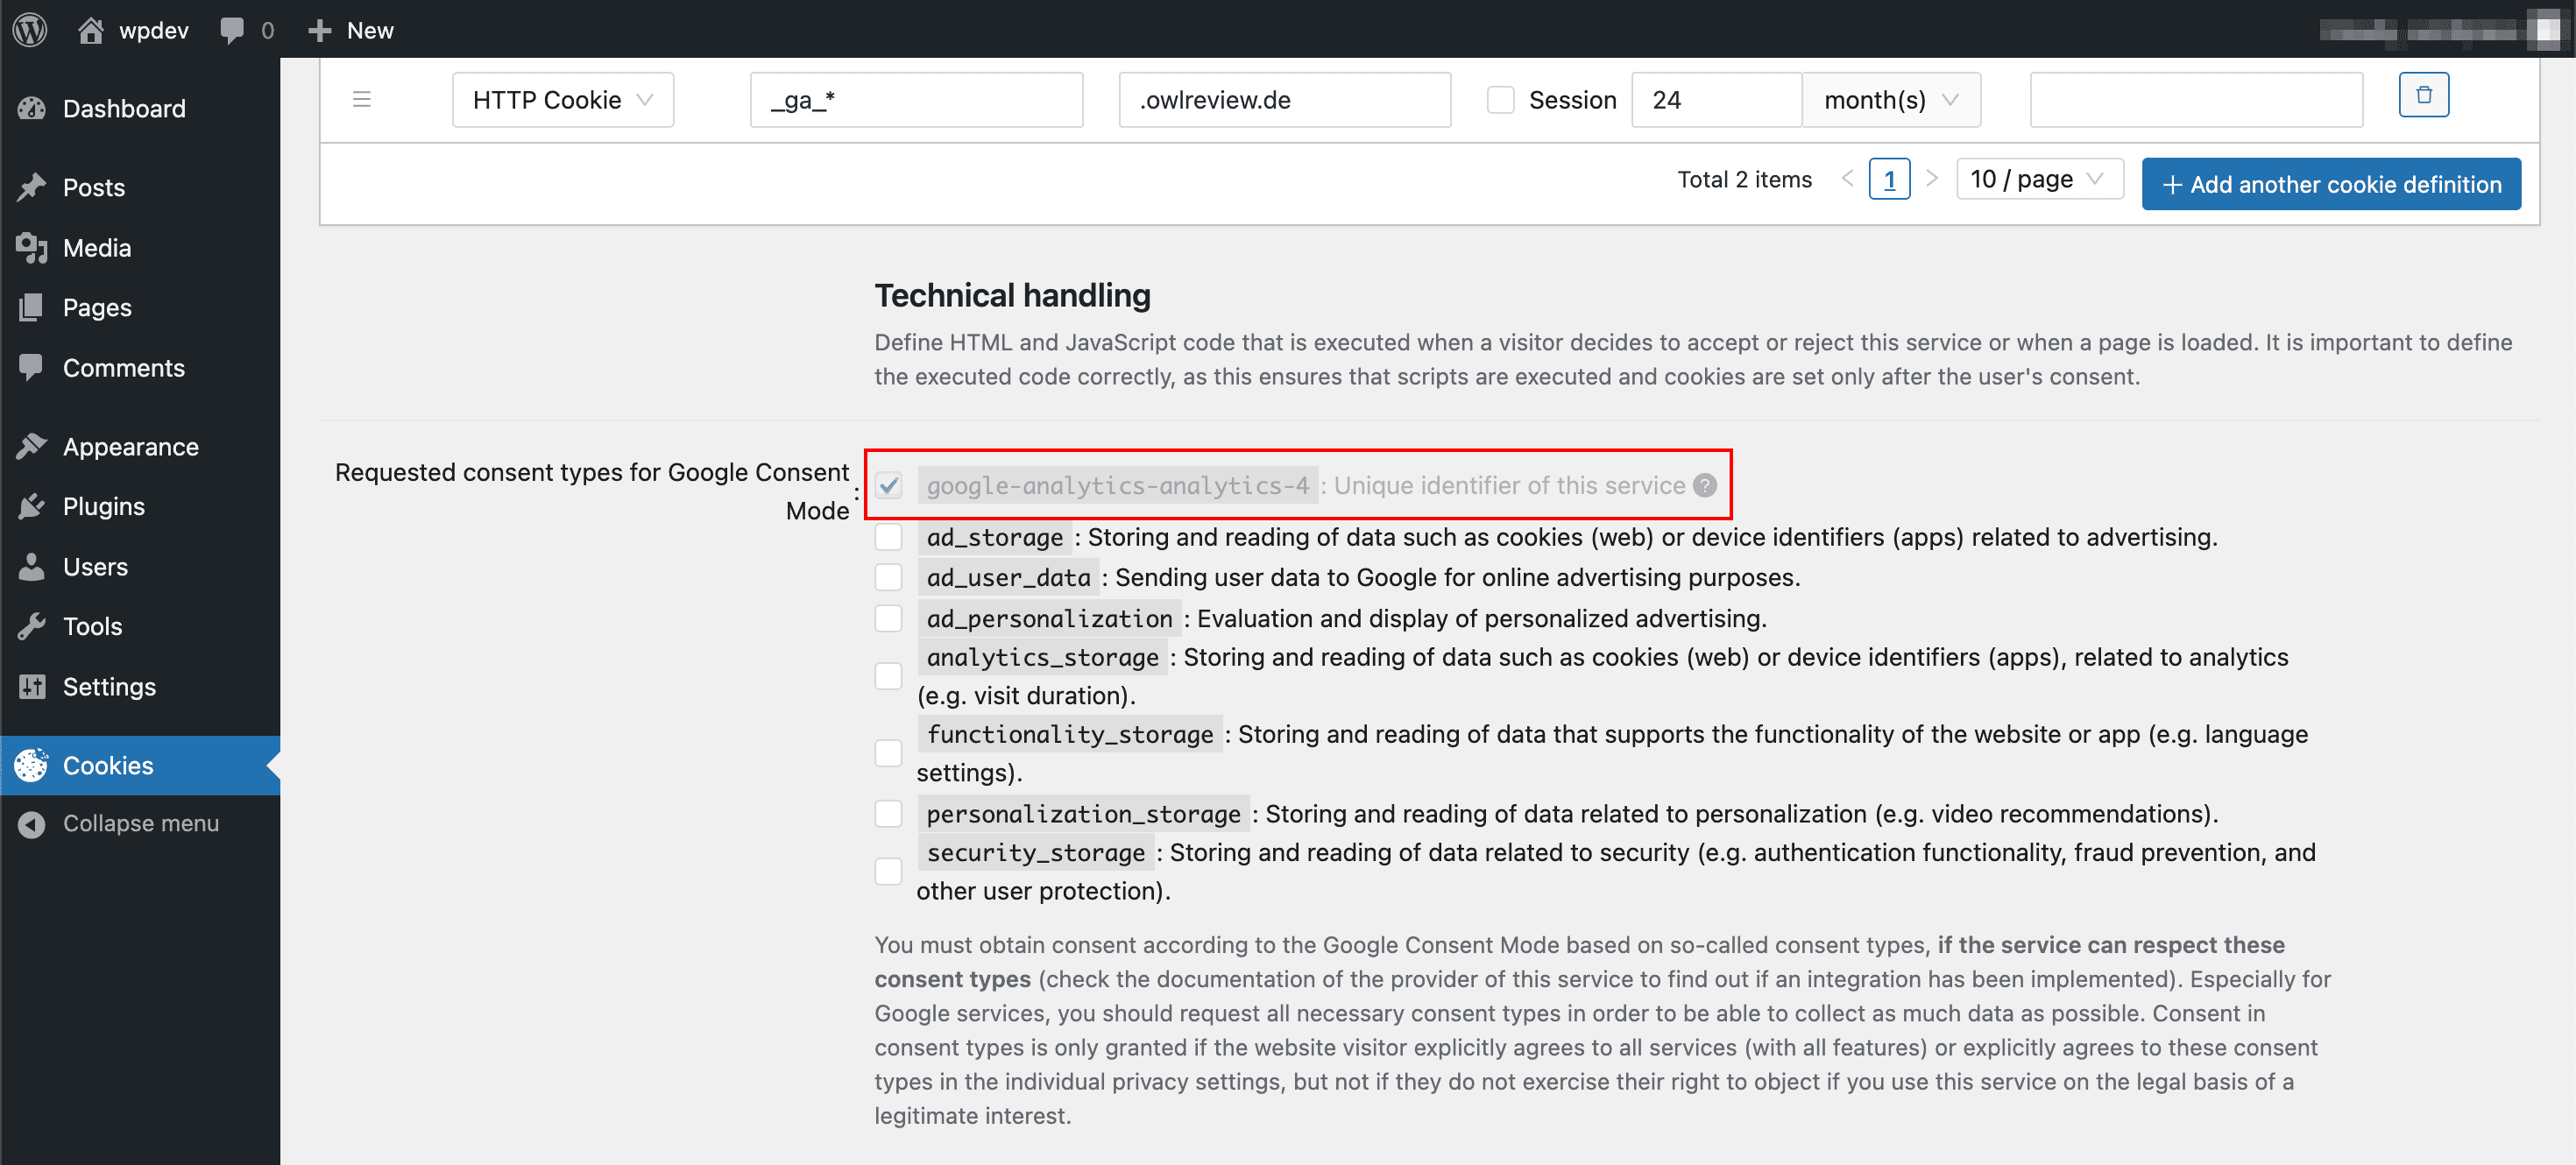The image size is (2576, 1165).
Task: Open comments bubble icon in admin bar
Action: point(232,30)
